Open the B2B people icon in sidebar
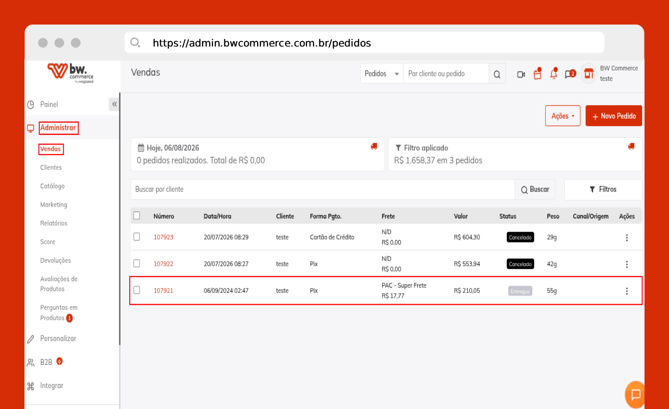The height and width of the screenshot is (409, 669). [x=30, y=362]
